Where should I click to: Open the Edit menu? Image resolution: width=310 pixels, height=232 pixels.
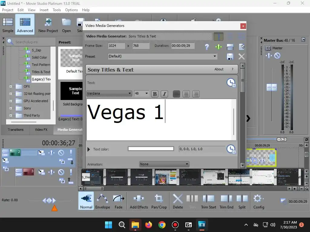tap(20, 10)
